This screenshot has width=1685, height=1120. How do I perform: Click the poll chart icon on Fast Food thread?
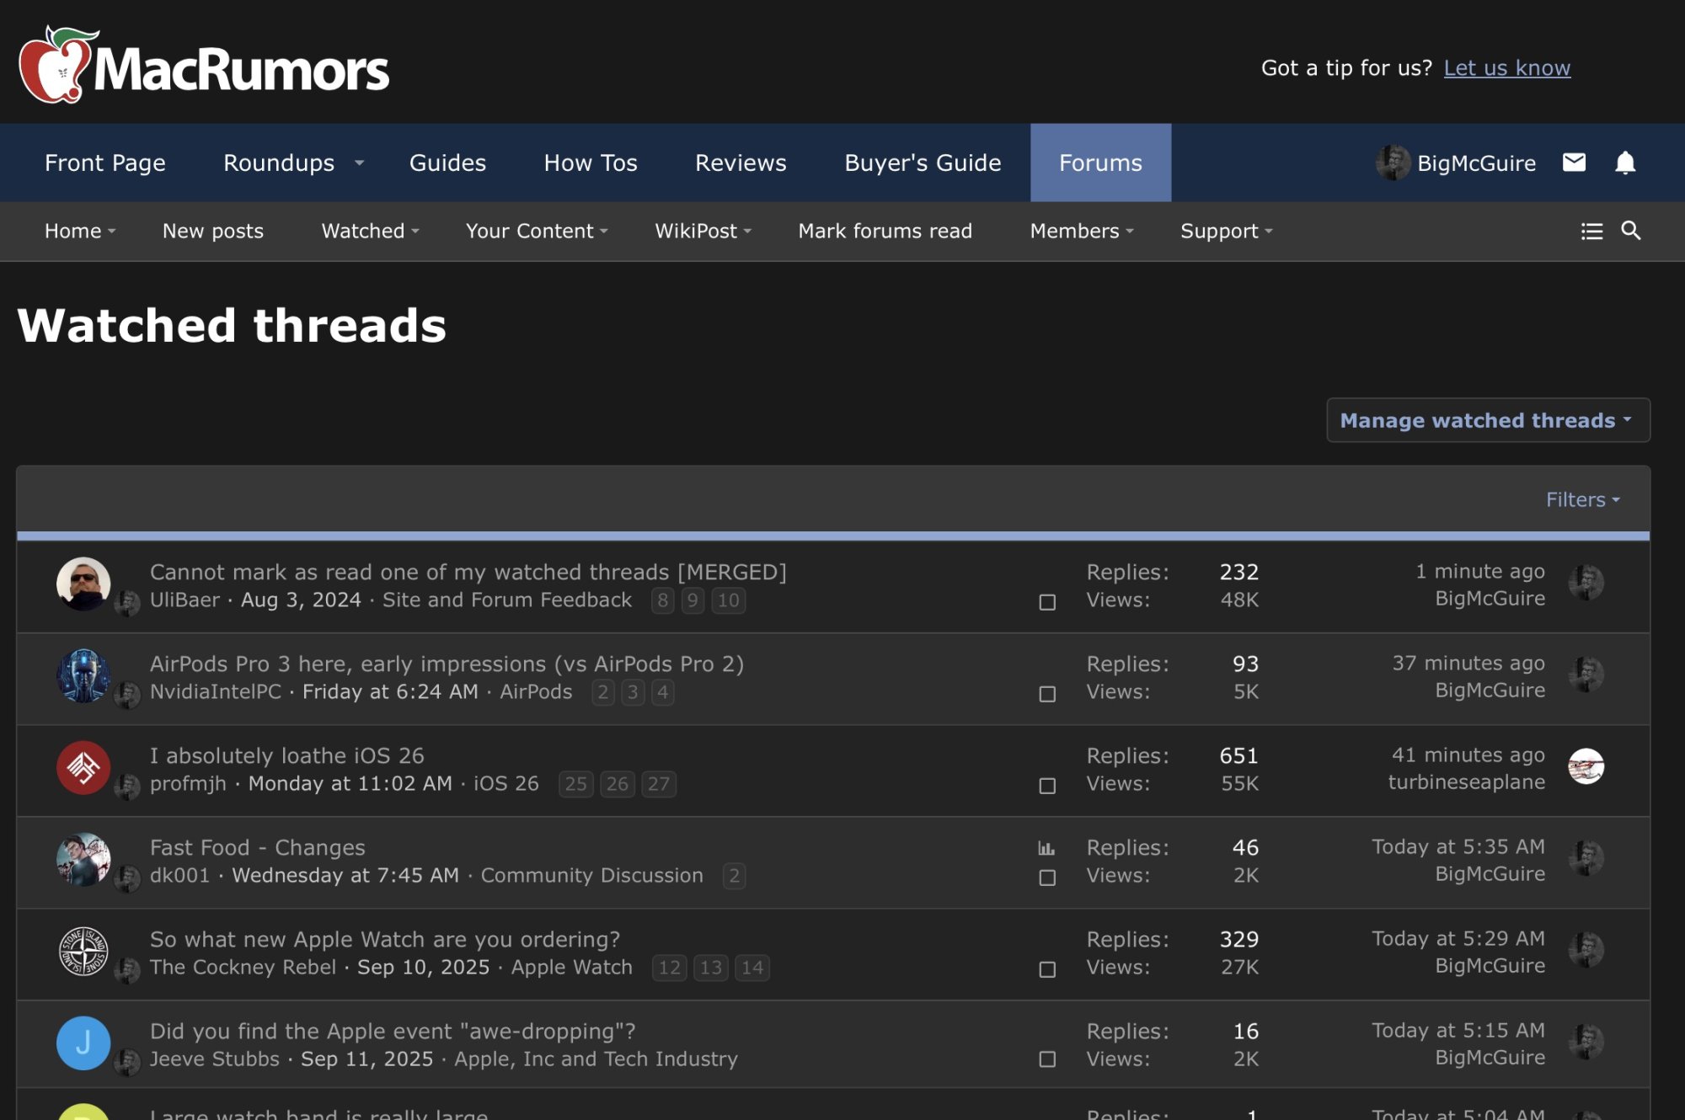click(1046, 848)
